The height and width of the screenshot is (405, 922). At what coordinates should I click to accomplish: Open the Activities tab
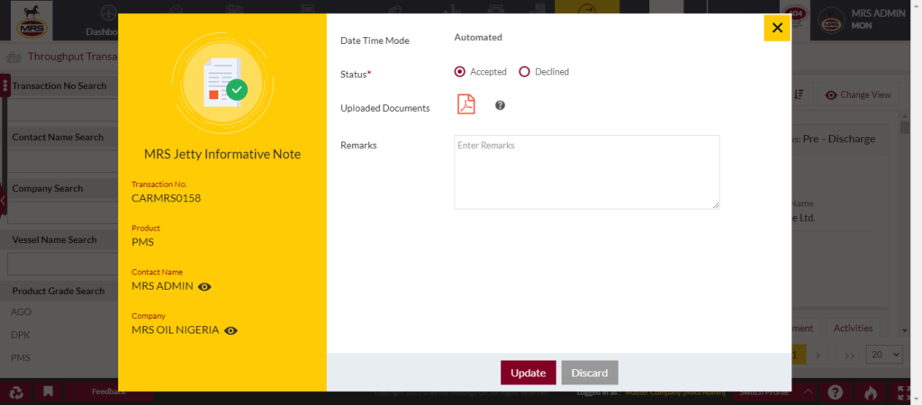(x=853, y=328)
